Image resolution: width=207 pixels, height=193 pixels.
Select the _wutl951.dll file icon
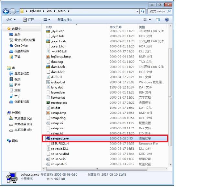coord(48,51)
